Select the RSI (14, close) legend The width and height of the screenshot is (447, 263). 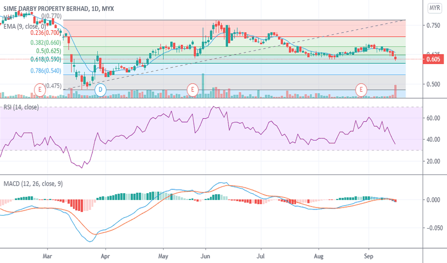pos(21,107)
